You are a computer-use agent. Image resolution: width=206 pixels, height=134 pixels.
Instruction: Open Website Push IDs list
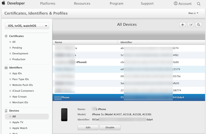22,85
